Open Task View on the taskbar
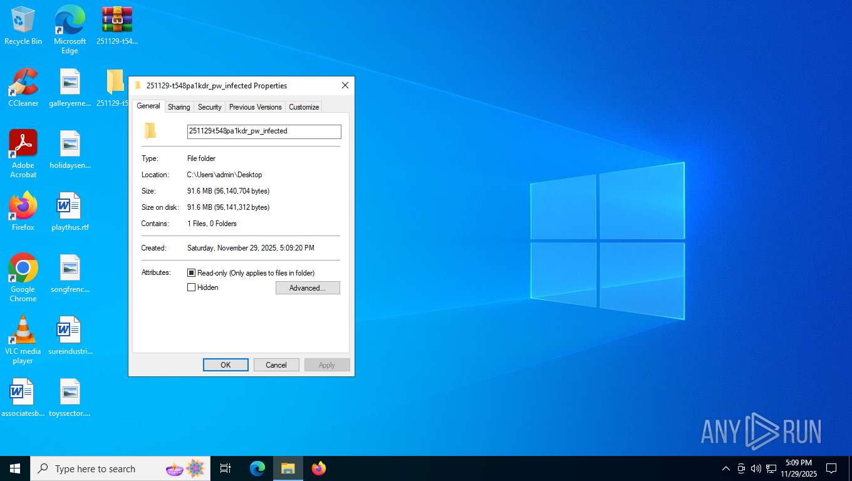The image size is (852, 481). [x=226, y=468]
